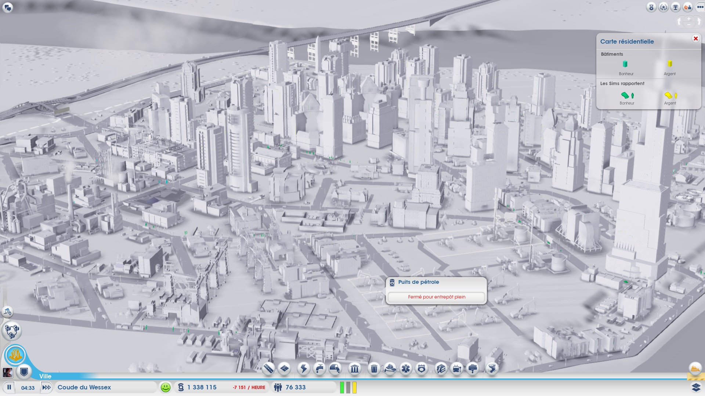Open the Zones menu icon
The height and width of the screenshot is (396, 705).
[285, 368]
